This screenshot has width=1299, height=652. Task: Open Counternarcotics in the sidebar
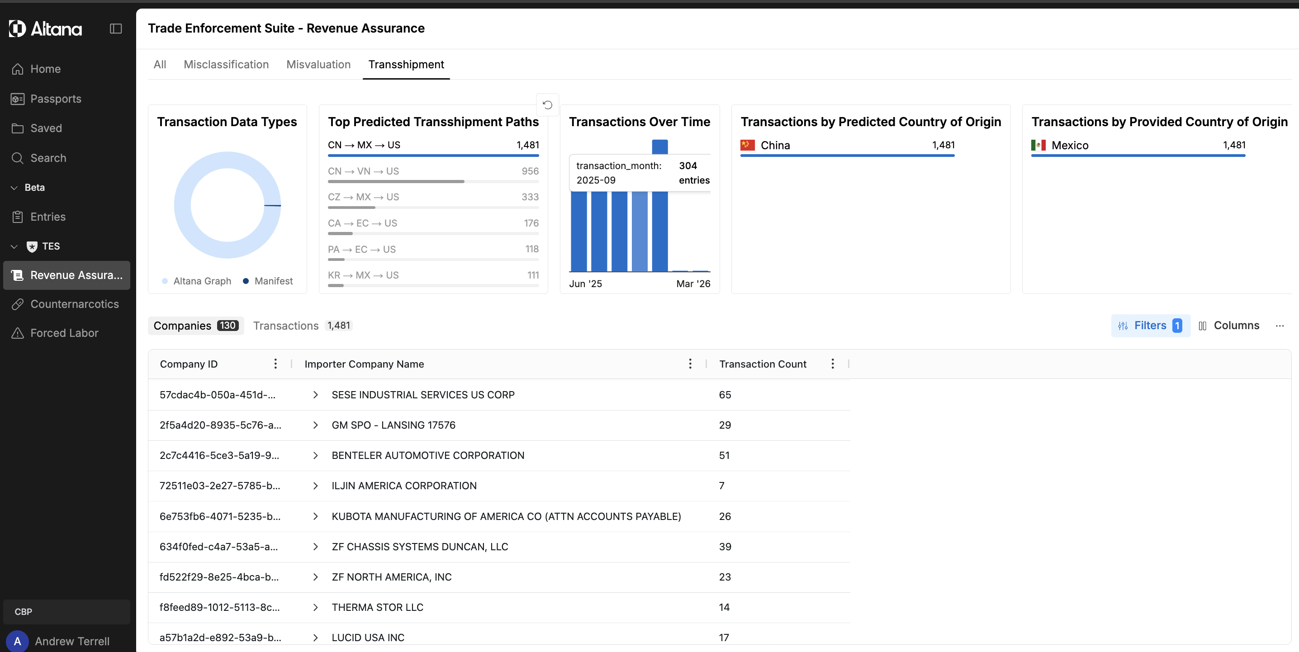66,304
